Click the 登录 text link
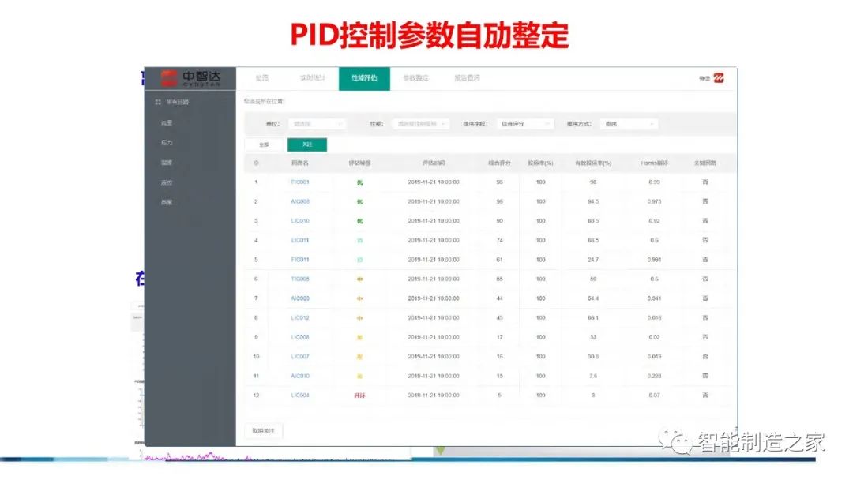Image resolution: width=853 pixels, height=480 pixels. 705,79
